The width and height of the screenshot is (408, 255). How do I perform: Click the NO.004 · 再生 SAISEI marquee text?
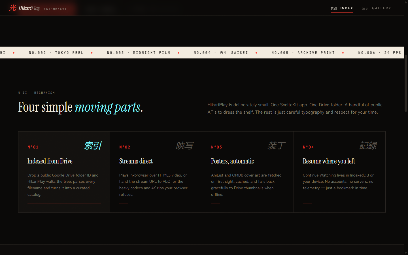tap(221, 53)
